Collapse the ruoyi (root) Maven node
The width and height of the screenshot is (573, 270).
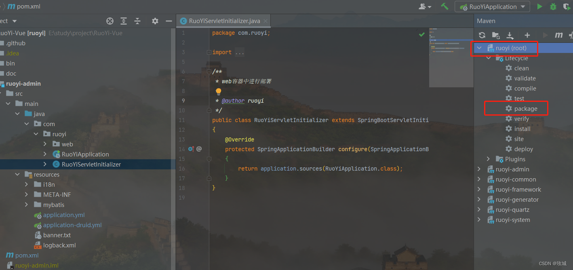click(479, 48)
